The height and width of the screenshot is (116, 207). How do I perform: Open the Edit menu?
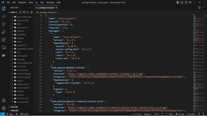pos(14,2)
